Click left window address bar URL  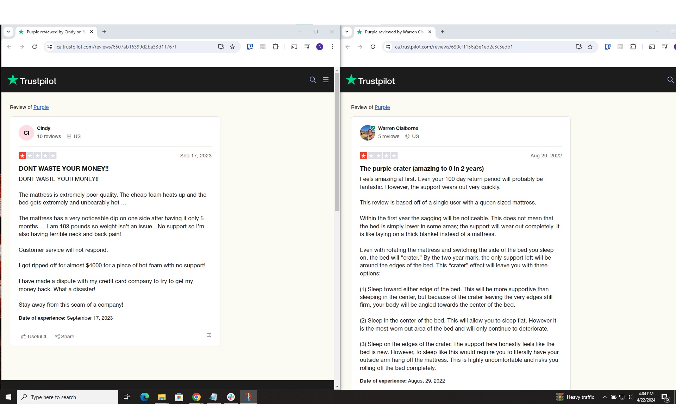pos(117,47)
